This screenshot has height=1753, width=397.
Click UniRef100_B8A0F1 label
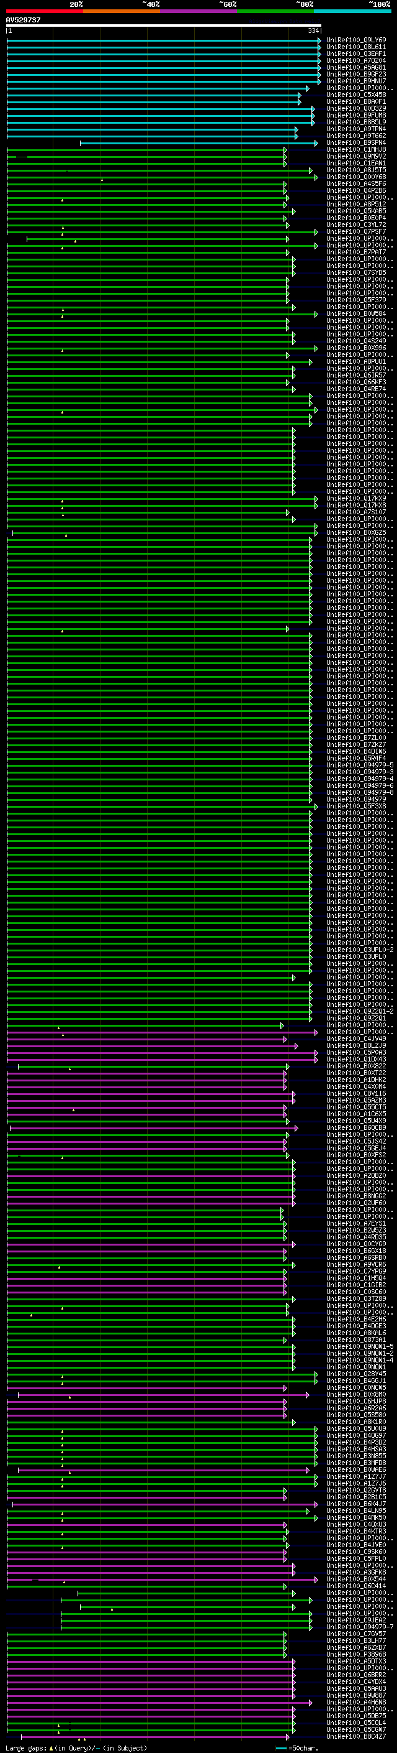click(356, 101)
